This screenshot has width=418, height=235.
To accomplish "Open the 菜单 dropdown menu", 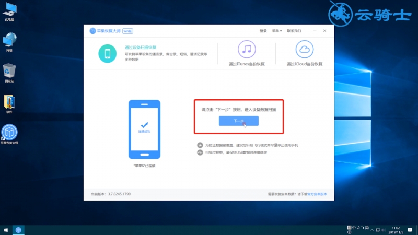I will pos(277,31).
